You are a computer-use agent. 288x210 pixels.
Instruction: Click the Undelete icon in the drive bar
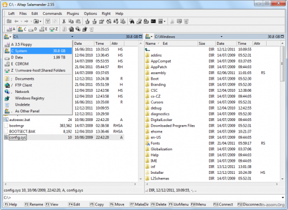pyautogui.click(x=92, y=29)
